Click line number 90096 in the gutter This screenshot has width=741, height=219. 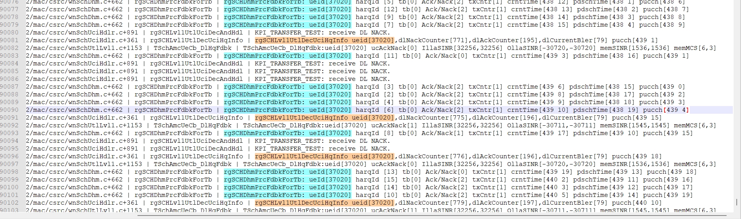(9, 156)
